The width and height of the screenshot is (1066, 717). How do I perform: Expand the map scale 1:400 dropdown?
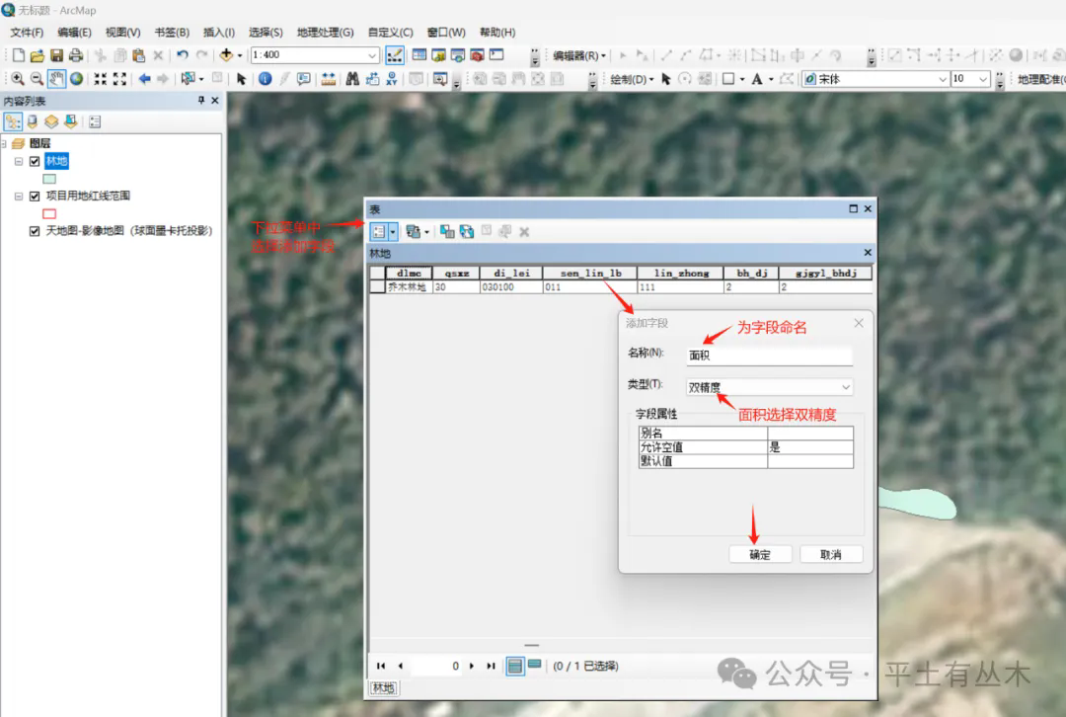coord(372,55)
